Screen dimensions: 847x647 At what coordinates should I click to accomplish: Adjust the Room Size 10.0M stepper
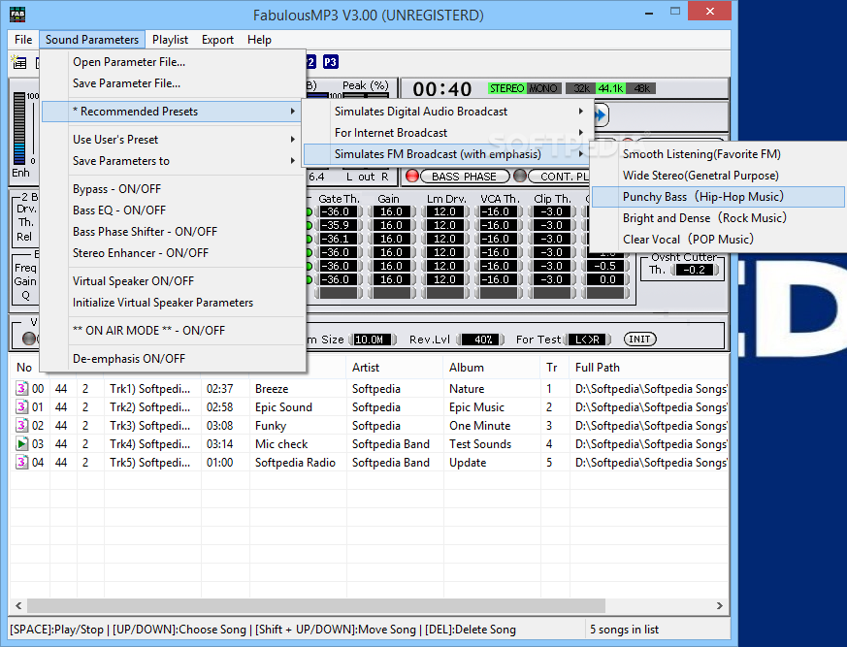point(373,340)
